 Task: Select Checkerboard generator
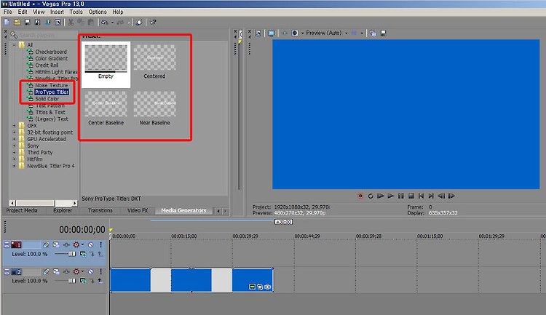point(51,52)
